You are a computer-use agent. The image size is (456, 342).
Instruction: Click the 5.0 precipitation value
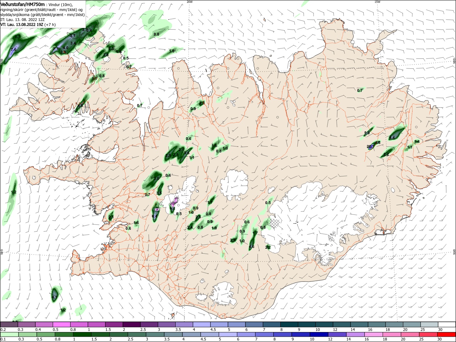367,133
